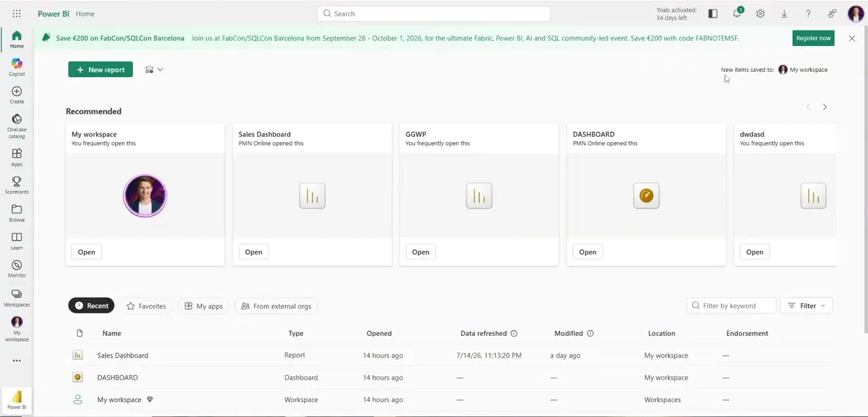
Task: Click the Power BI title in the header
Action: (54, 14)
